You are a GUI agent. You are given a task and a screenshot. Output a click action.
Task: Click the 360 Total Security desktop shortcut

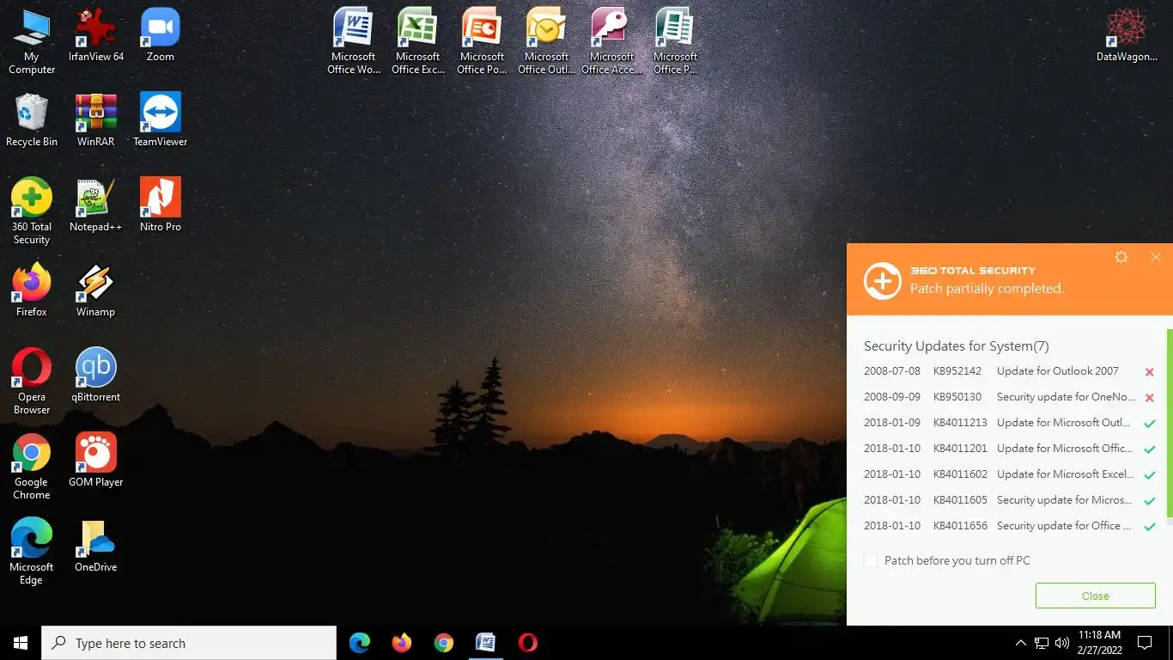32,211
